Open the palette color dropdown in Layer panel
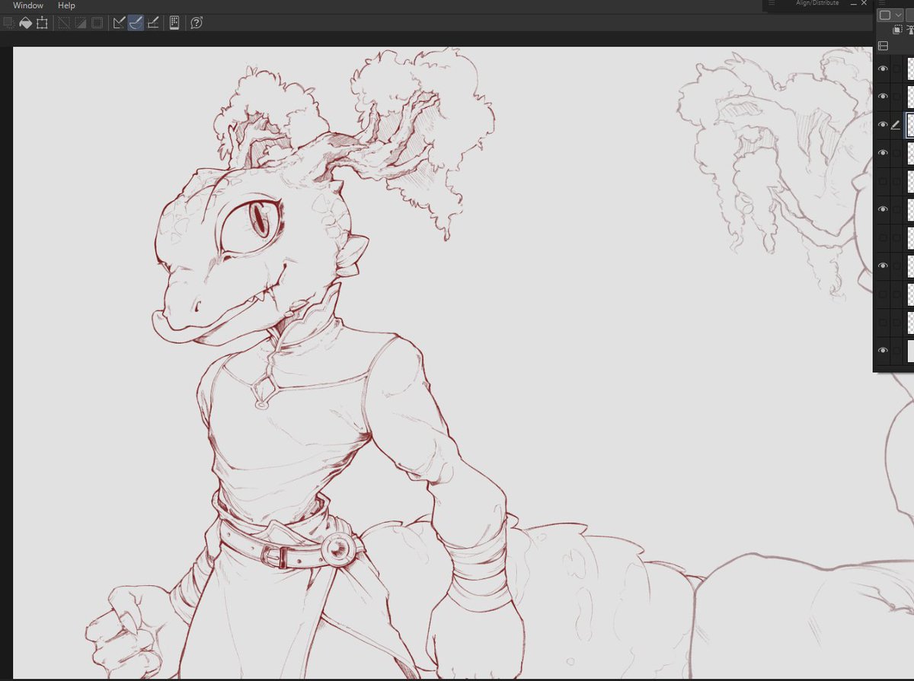 pos(889,15)
